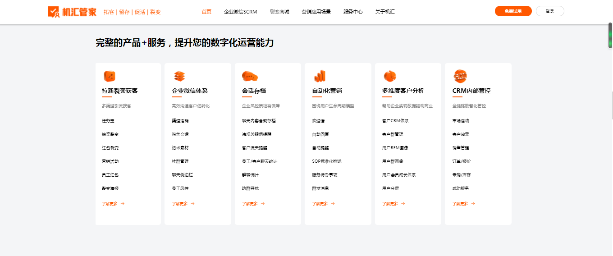Click the 拉新裂变获客 card icon

(109, 76)
